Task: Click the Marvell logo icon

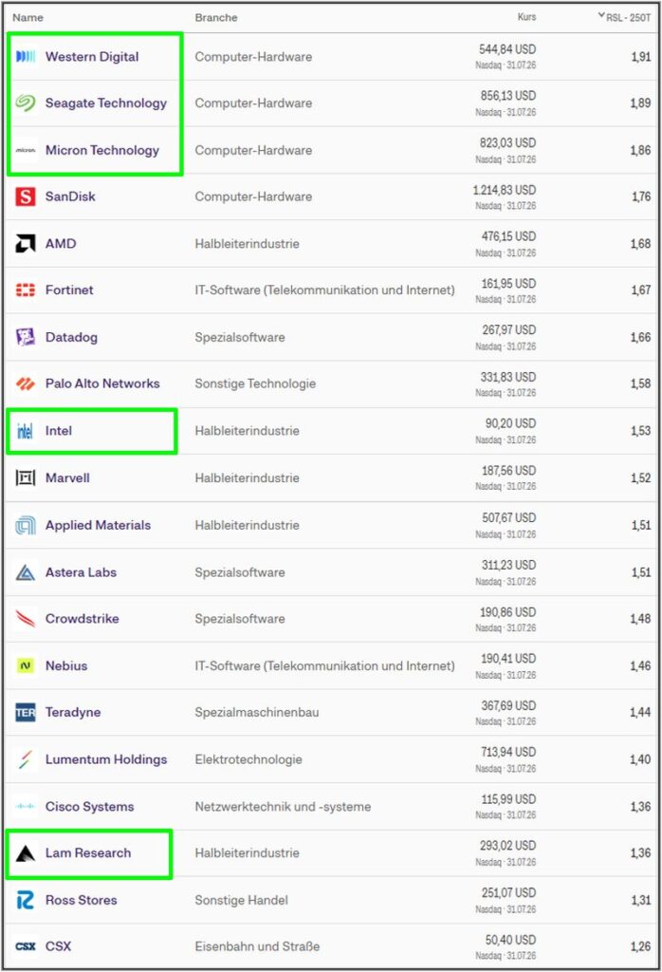Action: pyautogui.click(x=26, y=478)
